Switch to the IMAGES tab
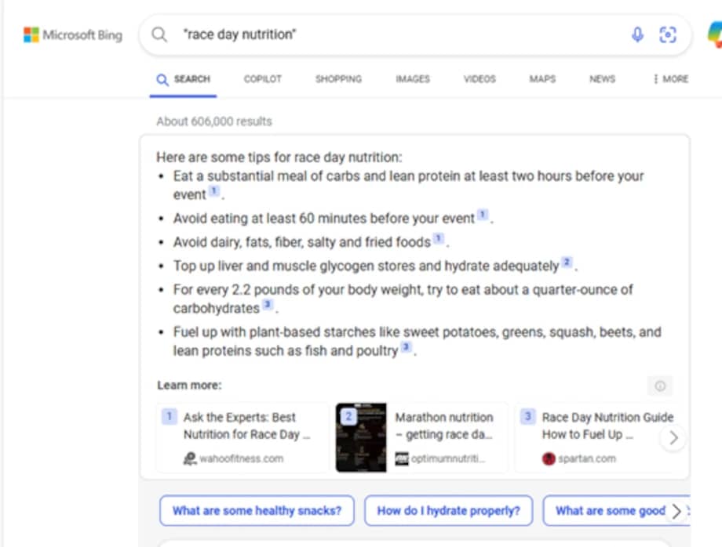Viewport: 722px width, 547px height. tap(413, 79)
